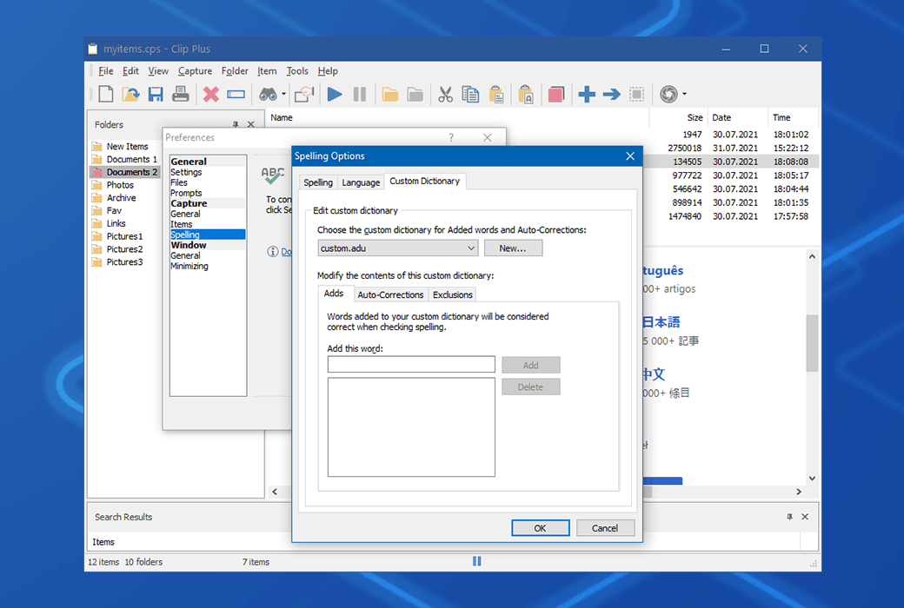The height and width of the screenshot is (608, 904).
Task: Click the Rename toolbar icon
Action: [236, 94]
